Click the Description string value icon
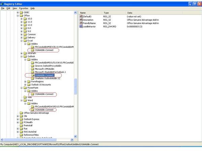This screenshot has height=151, width=202. tap(81, 20)
